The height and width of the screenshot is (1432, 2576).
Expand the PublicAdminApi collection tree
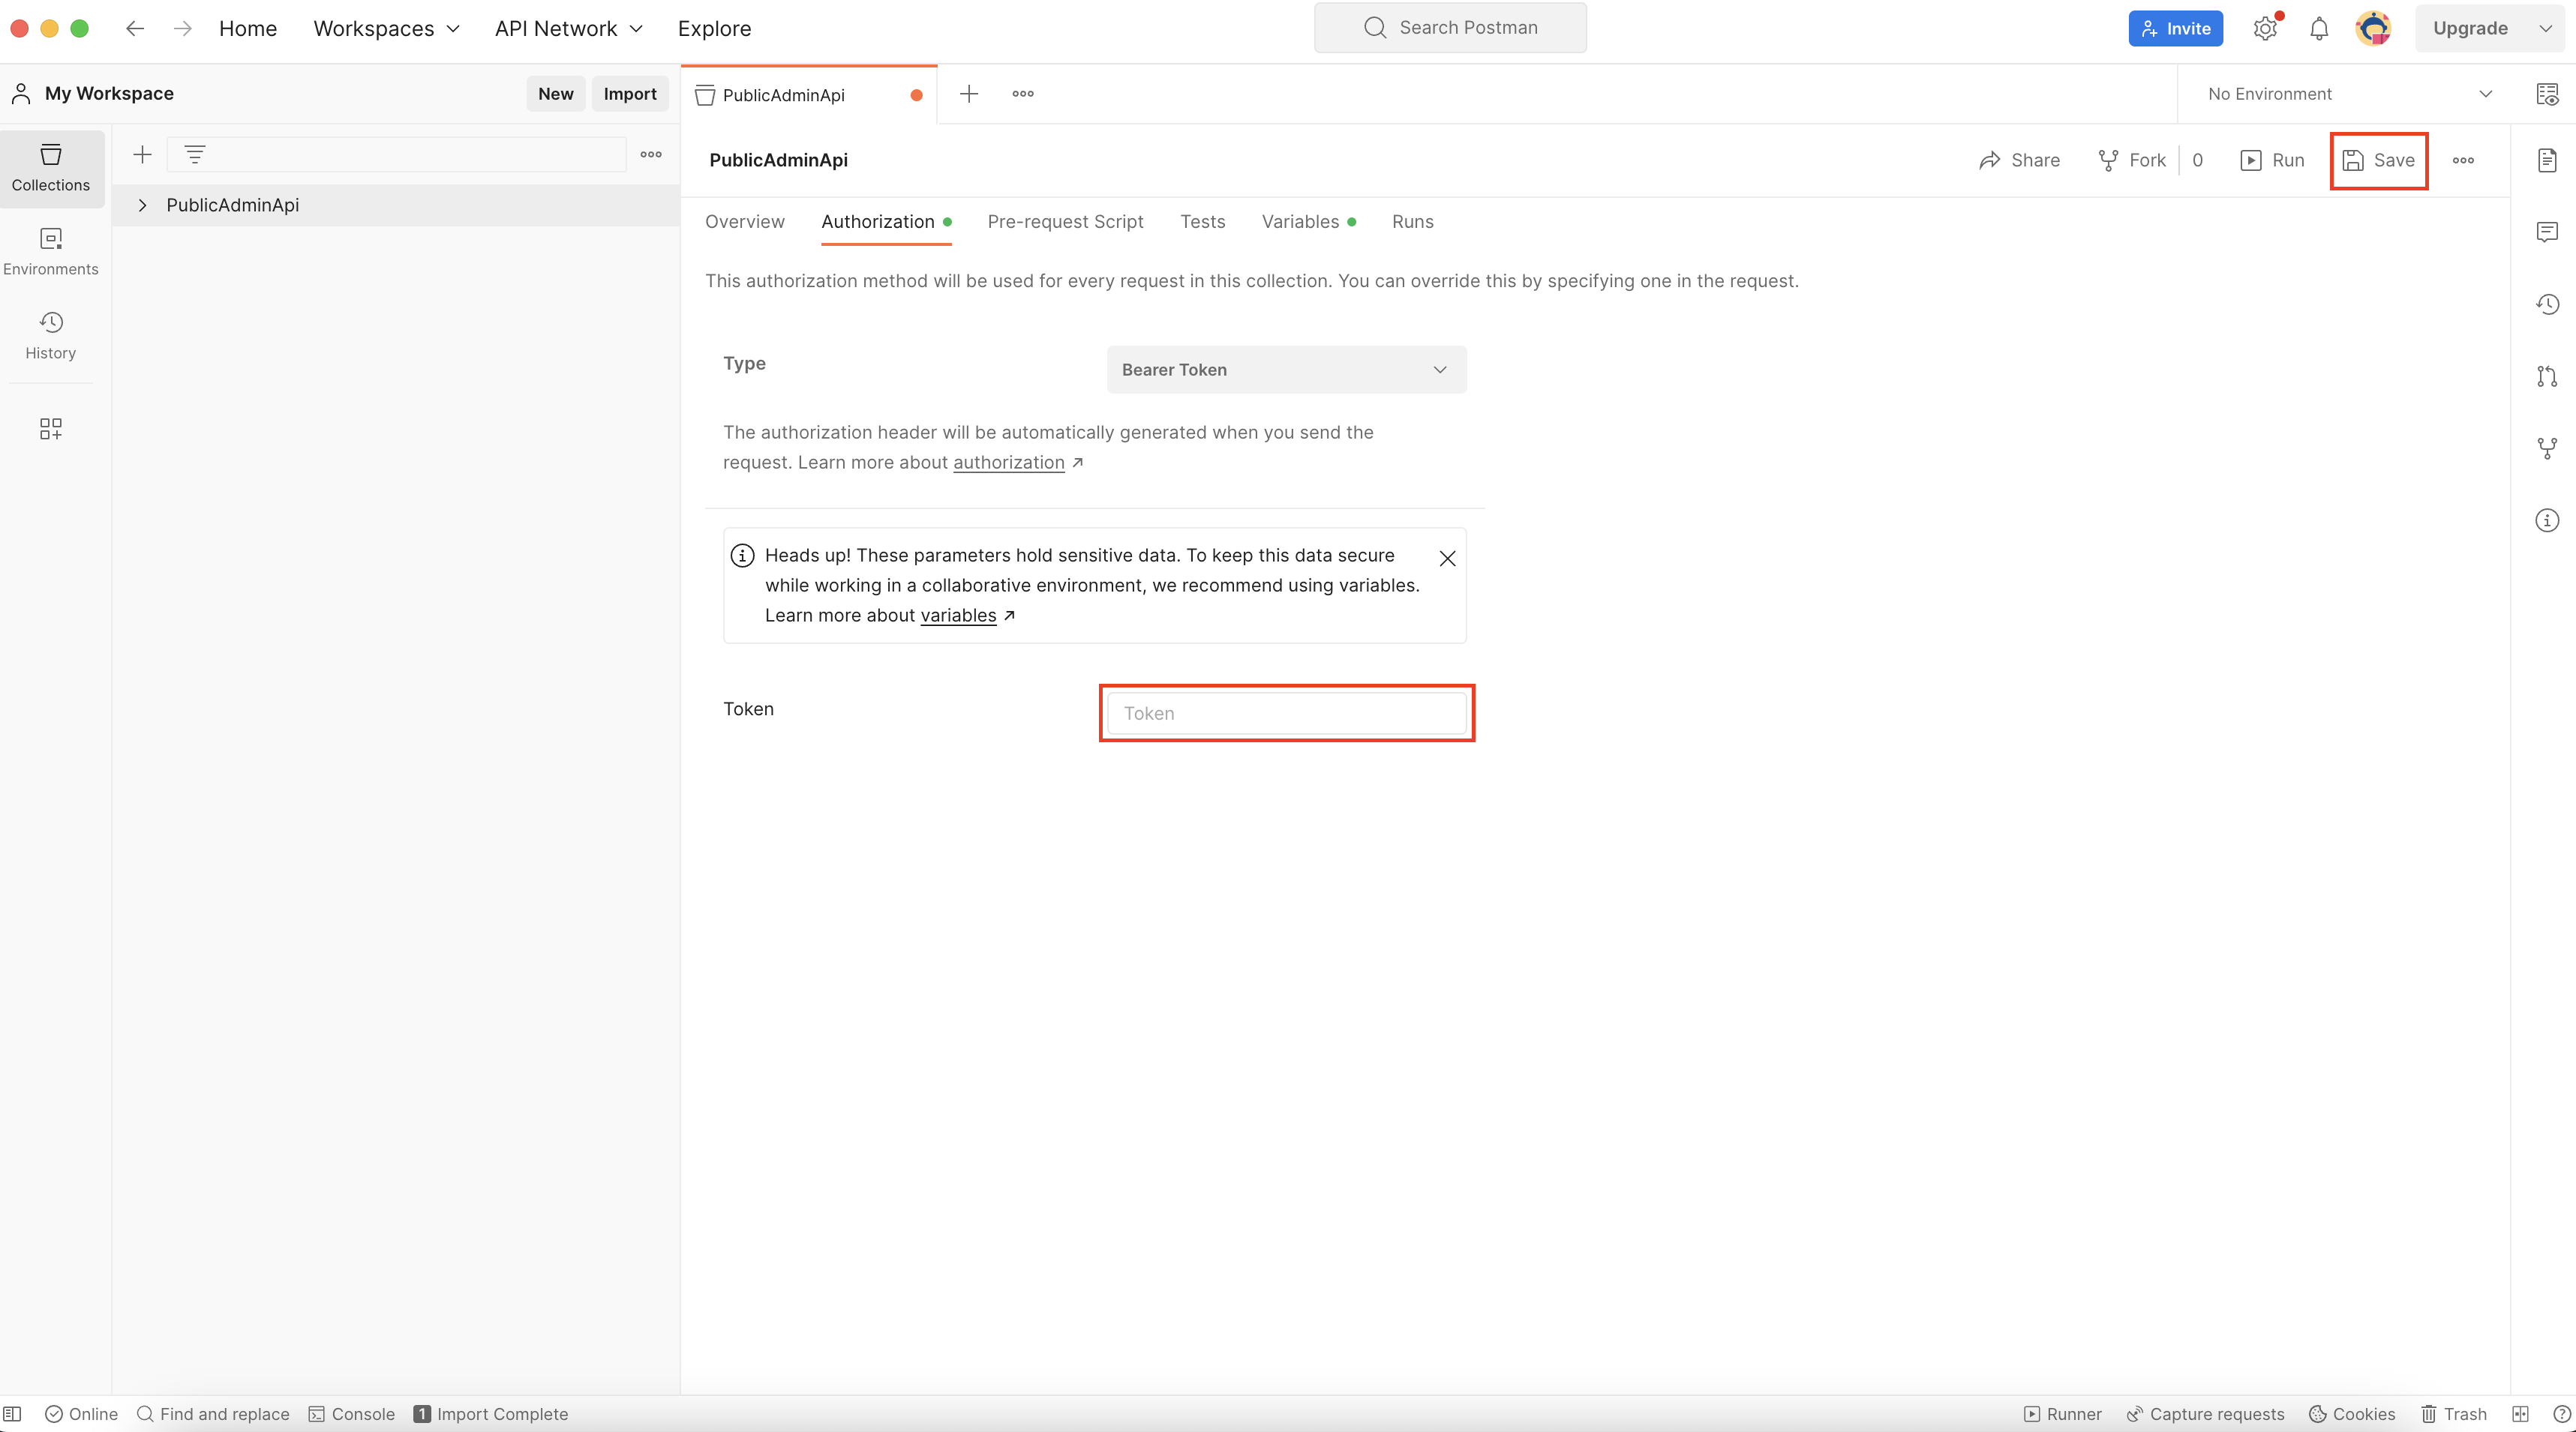pos(142,205)
